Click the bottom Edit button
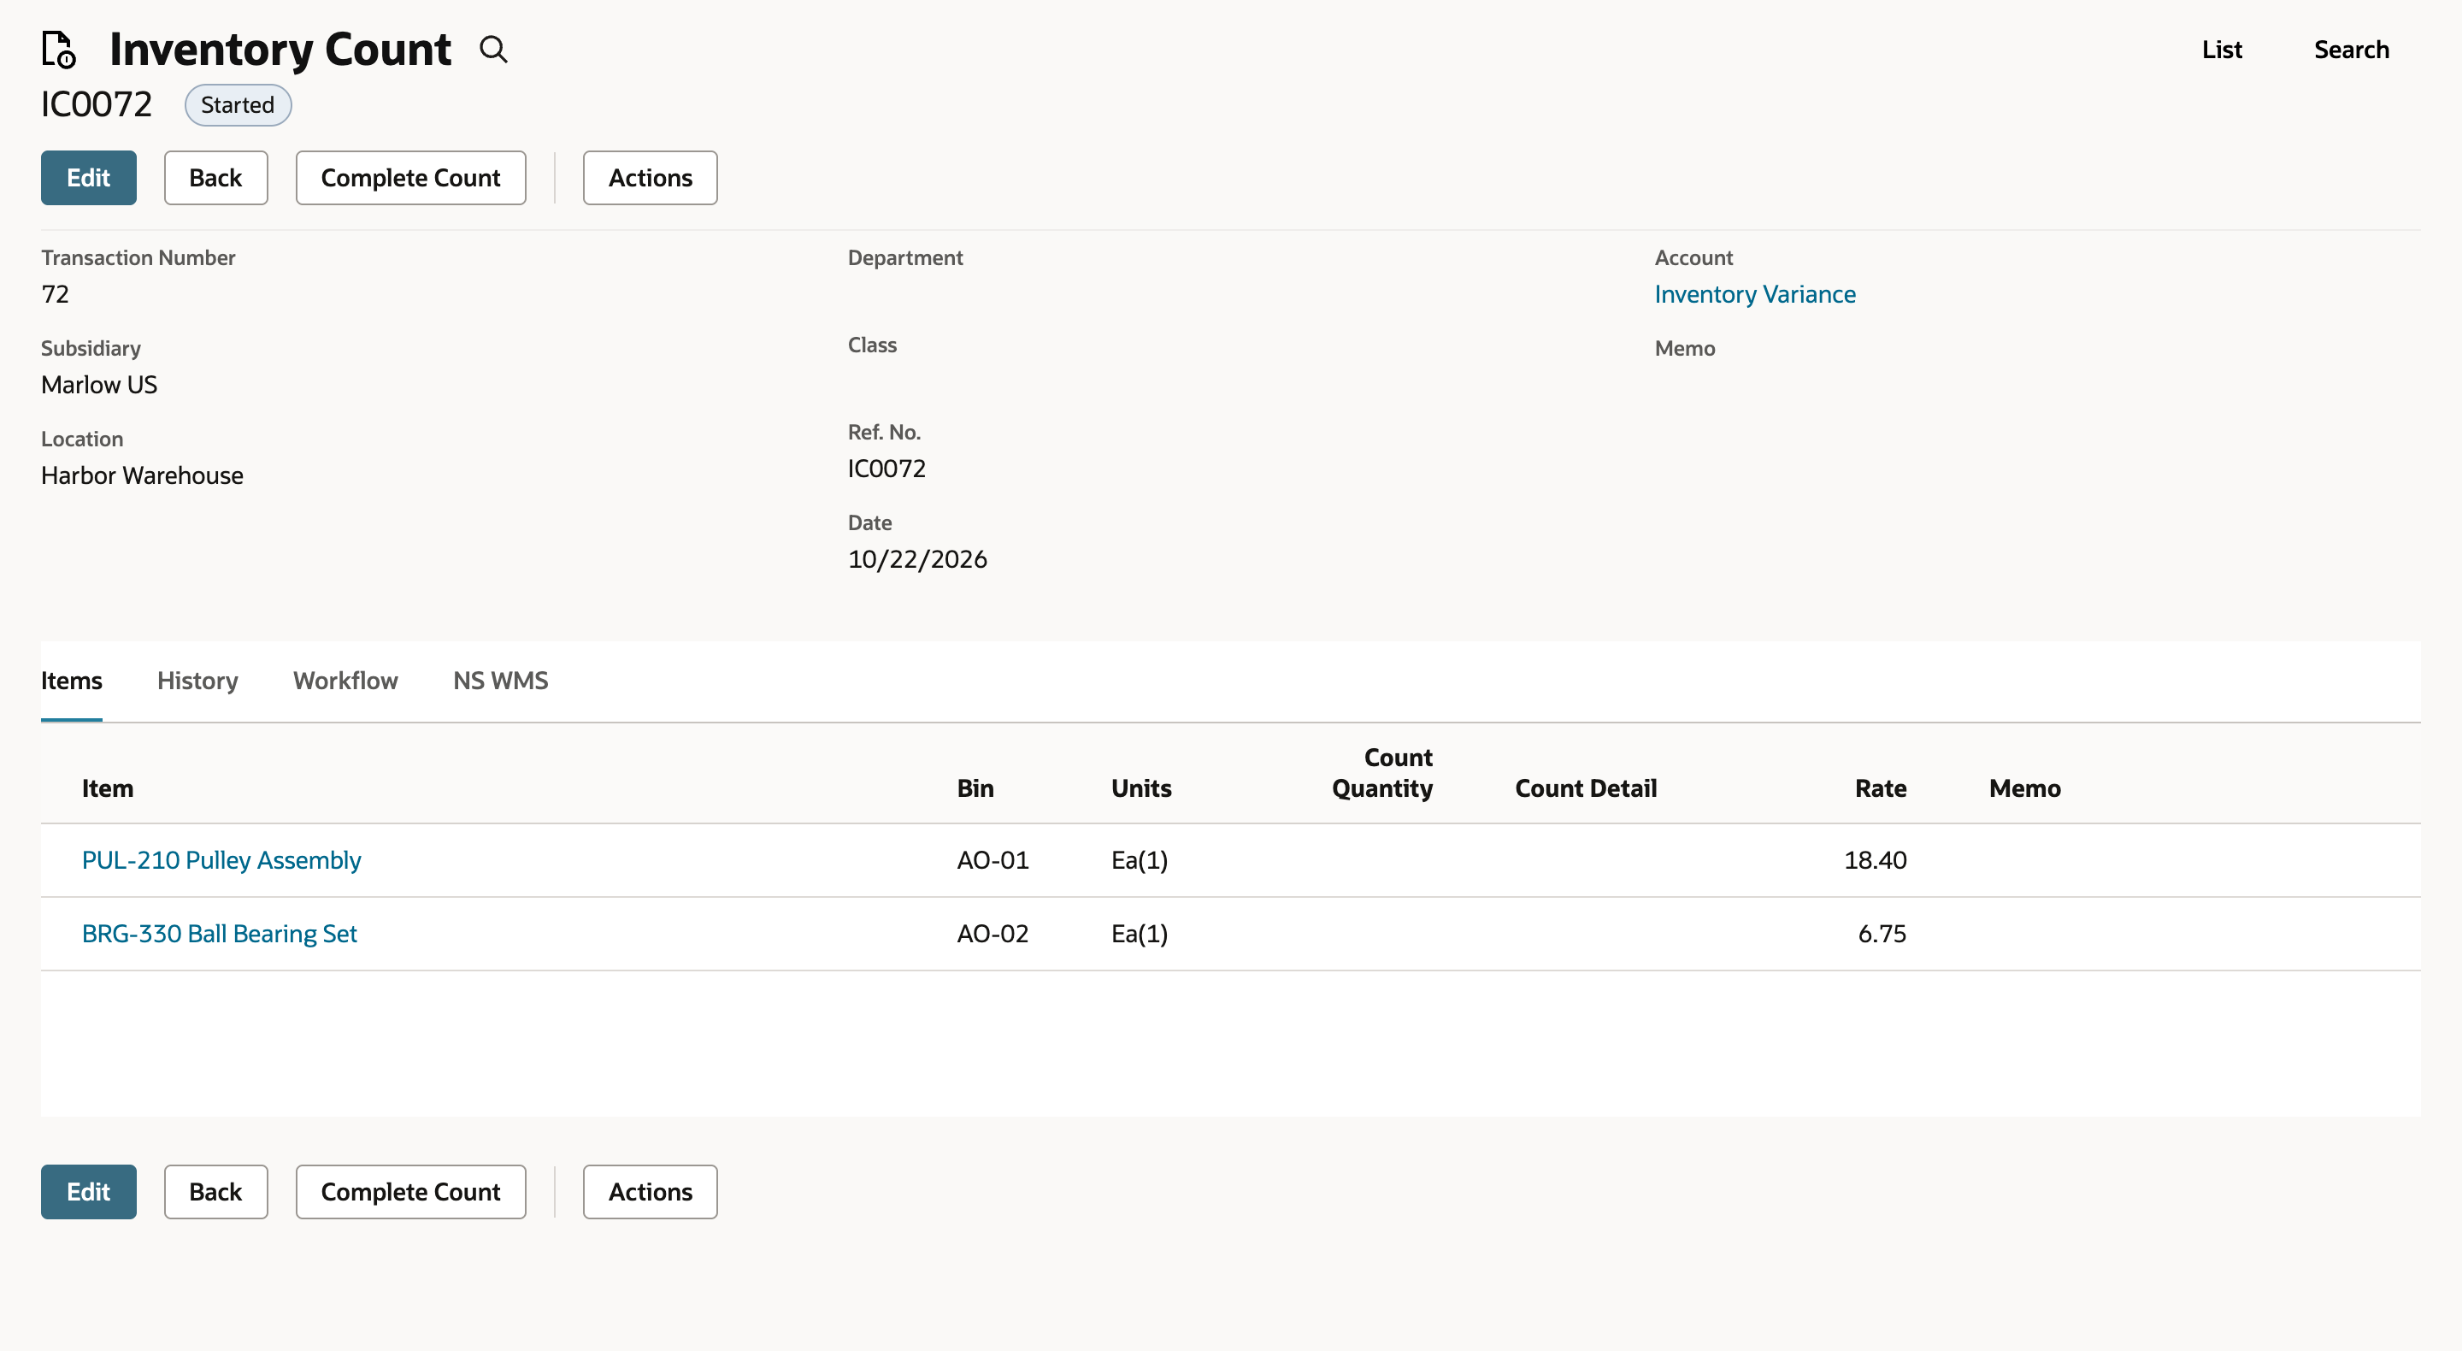 click(88, 1191)
